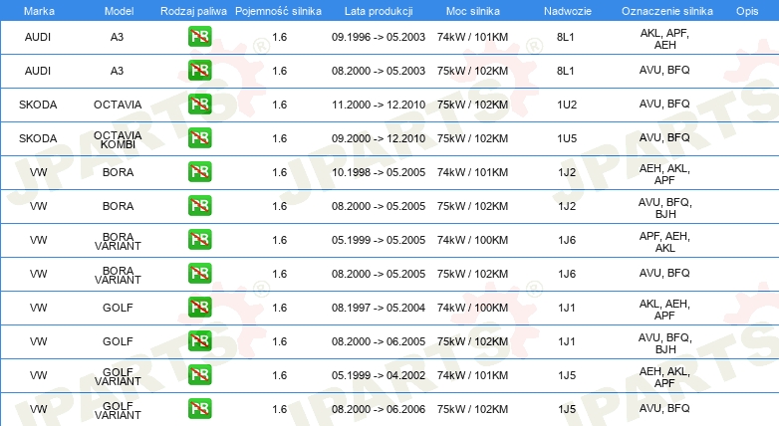
Task: Click the Pojemność silnika column header
Action: (x=278, y=11)
